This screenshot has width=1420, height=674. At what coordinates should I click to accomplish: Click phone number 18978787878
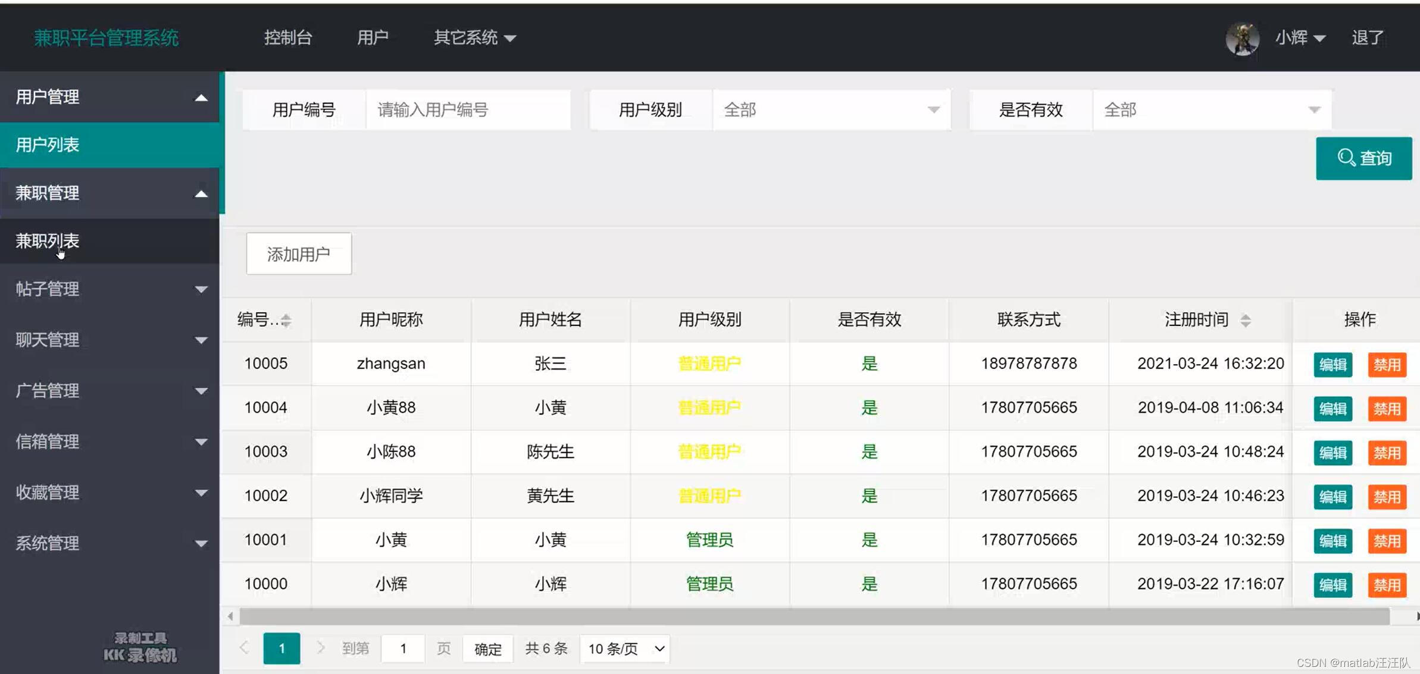coord(1029,363)
